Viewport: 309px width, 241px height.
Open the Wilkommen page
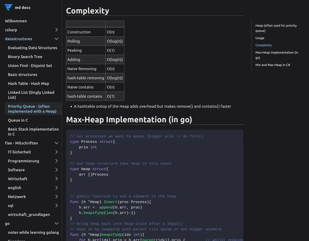coord(16,21)
